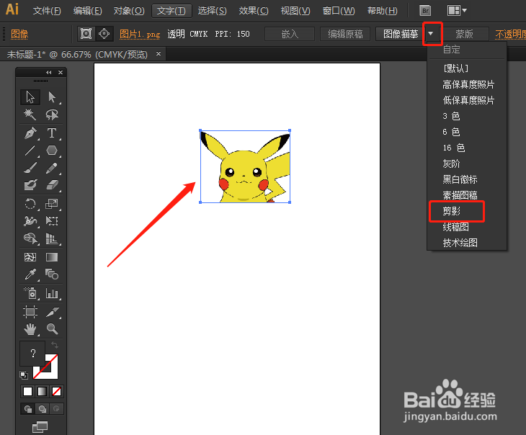Select the Rotate tool

pos(30,204)
